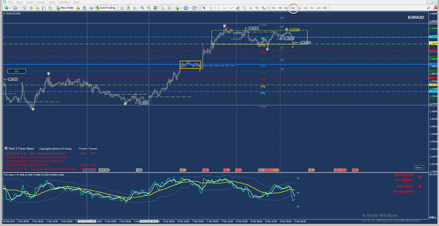The height and width of the screenshot is (226, 439).
Task: Click the Show button on chart
Action: click(x=419, y=167)
